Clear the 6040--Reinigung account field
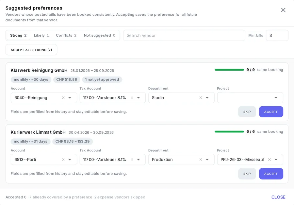The height and width of the screenshot is (205, 294). click(x=63, y=98)
